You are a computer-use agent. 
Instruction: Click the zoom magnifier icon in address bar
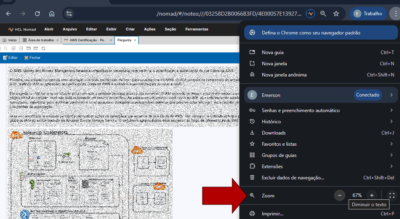coord(323,14)
